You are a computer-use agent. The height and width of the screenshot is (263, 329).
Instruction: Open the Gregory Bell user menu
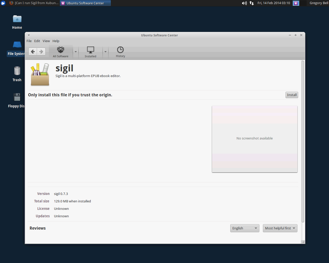[x=319, y=3]
